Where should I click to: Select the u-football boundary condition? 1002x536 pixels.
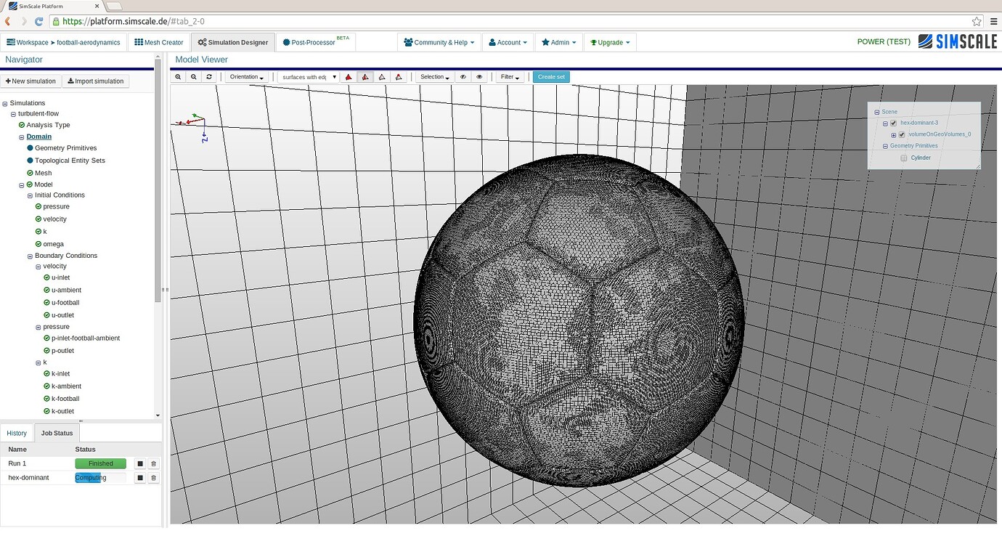pyautogui.click(x=64, y=302)
